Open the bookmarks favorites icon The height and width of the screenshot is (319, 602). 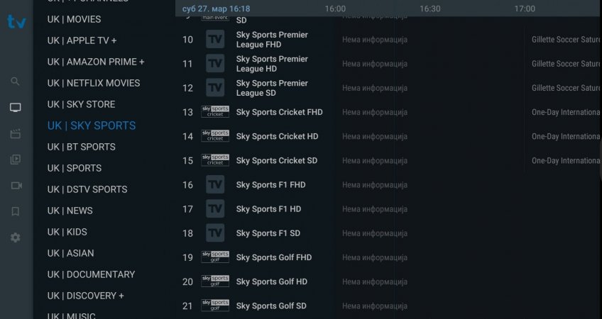click(x=16, y=211)
